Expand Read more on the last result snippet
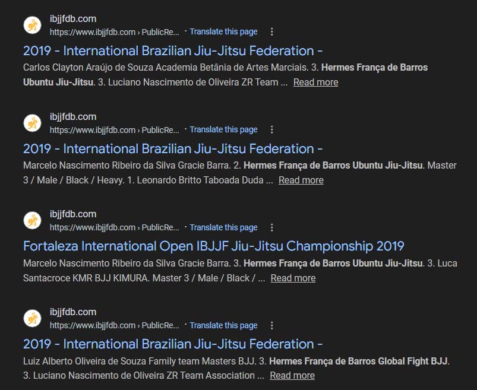 tap(292, 376)
